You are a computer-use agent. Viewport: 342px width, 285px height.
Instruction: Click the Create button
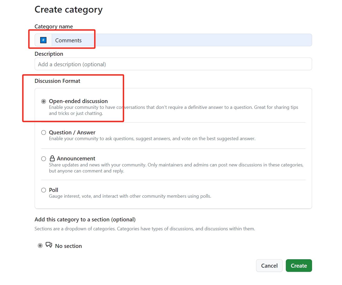click(299, 266)
